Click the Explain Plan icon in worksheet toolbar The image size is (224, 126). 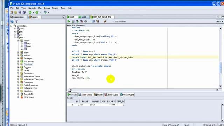coord(98,21)
